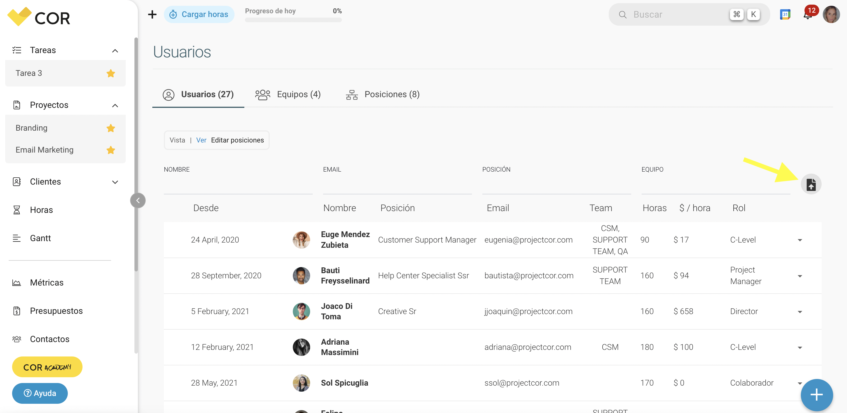The height and width of the screenshot is (413, 847).
Task: Toggle the star on Tarea 3
Action: point(110,73)
